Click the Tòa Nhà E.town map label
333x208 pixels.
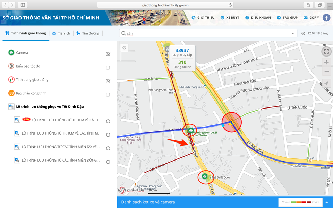(299, 166)
